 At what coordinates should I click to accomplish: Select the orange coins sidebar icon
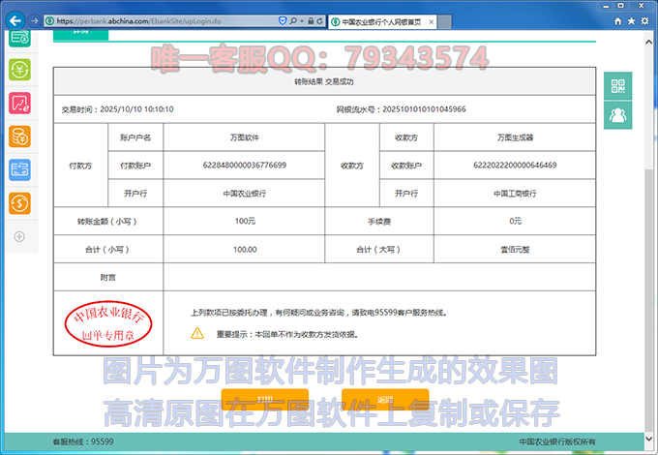(x=19, y=136)
